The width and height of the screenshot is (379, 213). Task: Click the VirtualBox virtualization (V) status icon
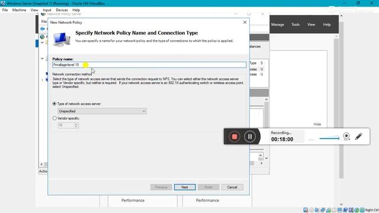point(351,210)
